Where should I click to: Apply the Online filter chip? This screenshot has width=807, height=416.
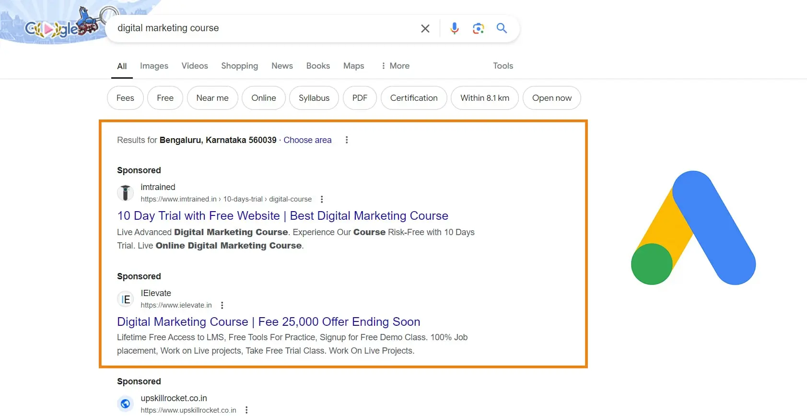coord(264,98)
